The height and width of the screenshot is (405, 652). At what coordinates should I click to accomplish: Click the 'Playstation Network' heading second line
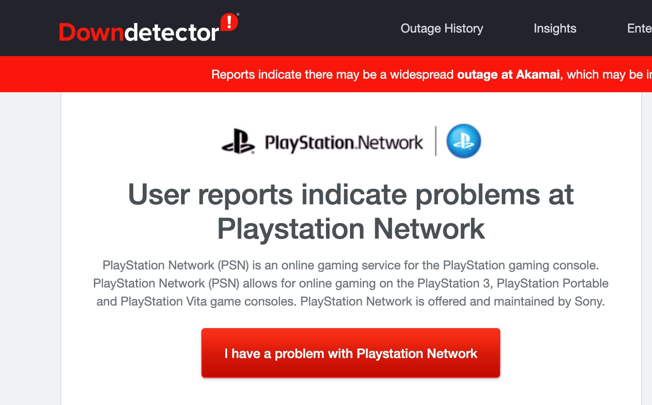(351, 229)
